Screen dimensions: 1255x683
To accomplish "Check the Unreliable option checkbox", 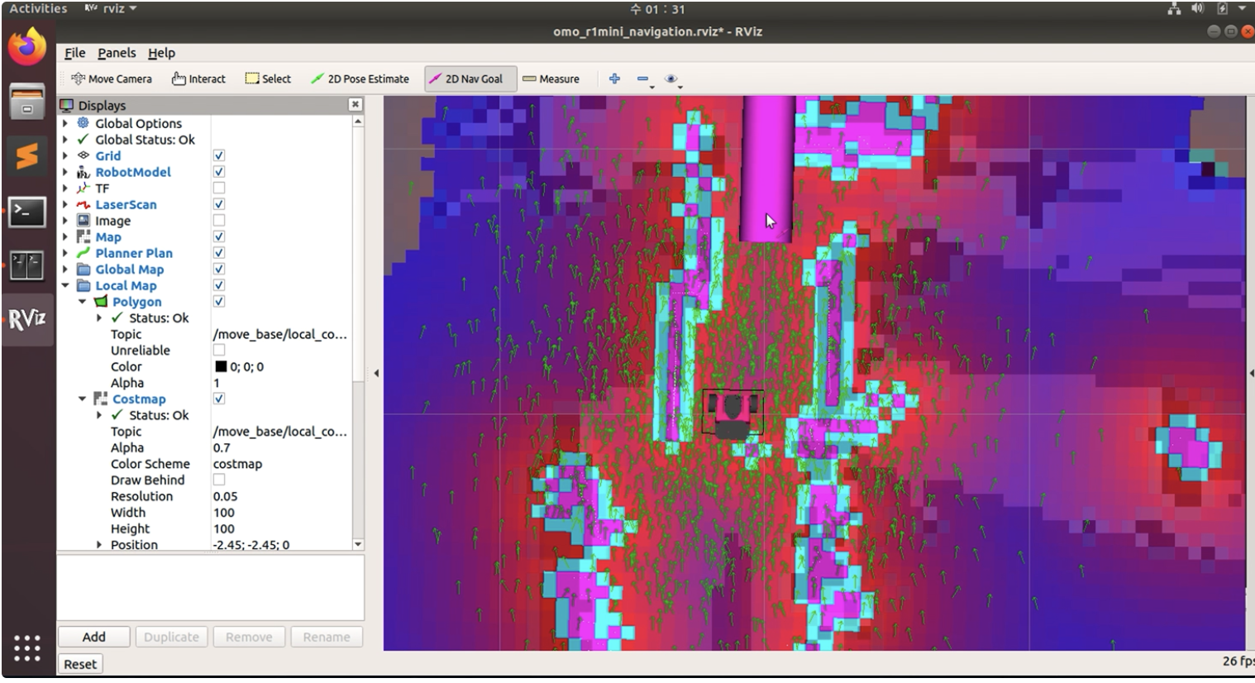I will pyautogui.click(x=219, y=351).
